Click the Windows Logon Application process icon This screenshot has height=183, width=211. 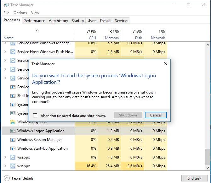tap(13, 131)
